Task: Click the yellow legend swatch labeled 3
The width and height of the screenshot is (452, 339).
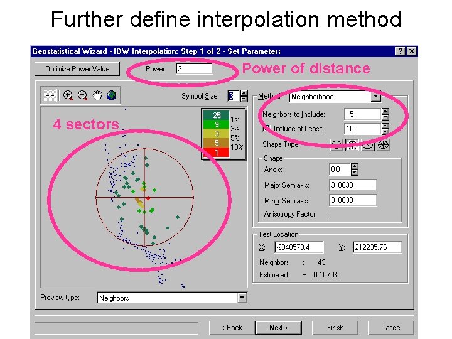Action: pyautogui.click(x=216, y=134)
